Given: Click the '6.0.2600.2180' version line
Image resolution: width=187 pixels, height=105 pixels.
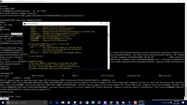Looking at the screenshot, I should (x=7, y=9).
